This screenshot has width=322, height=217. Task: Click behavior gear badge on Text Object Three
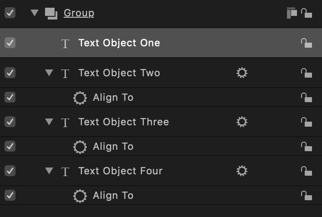pos(242,122)
